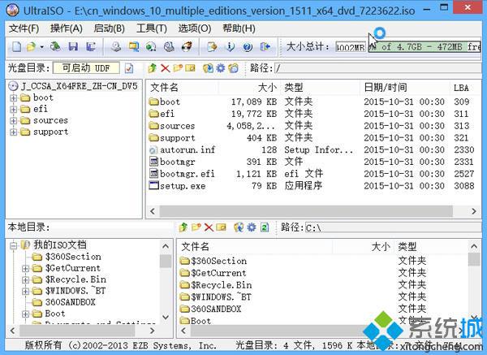Click the Extract files toolbar icon

(212, 47)
